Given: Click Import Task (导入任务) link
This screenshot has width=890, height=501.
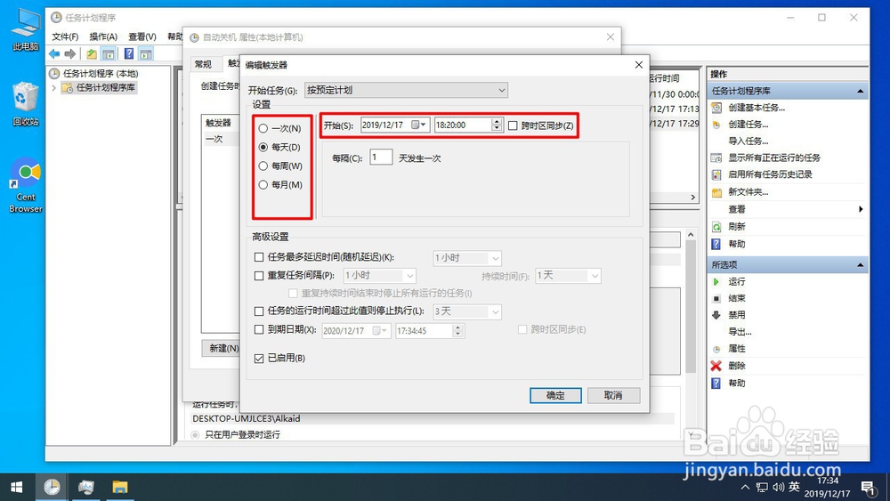Looking at the screenshot, I should pos(748,141).
